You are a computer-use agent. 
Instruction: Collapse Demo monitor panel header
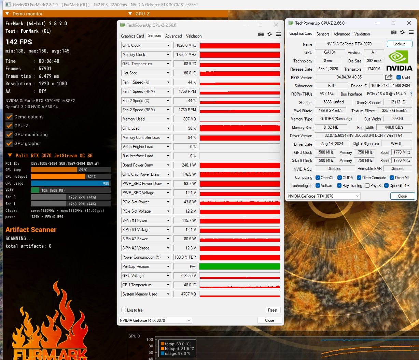point(64,14)
